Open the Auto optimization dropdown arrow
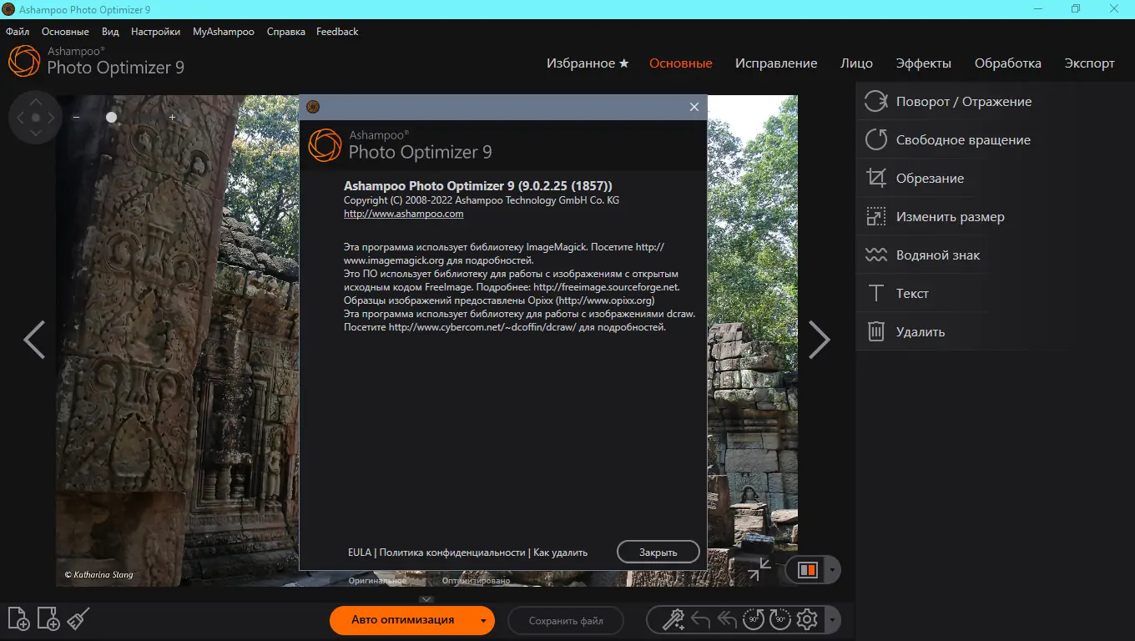 coord(482,620)
